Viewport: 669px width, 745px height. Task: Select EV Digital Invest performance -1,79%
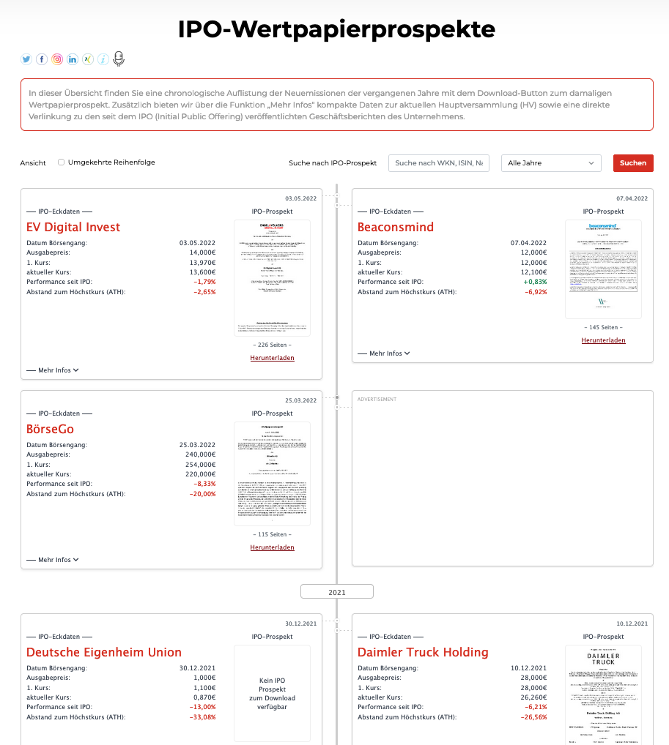204,282
